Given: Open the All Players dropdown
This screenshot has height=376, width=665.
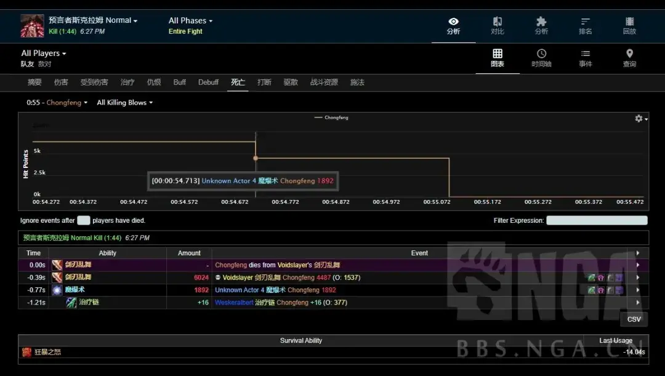Looking at the screenshot, I should pyautogui.click(x=43, y=53).
